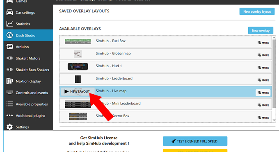Open Car settings from the sidebar
The image size is (279, 152).
click(x=28, y=12)
